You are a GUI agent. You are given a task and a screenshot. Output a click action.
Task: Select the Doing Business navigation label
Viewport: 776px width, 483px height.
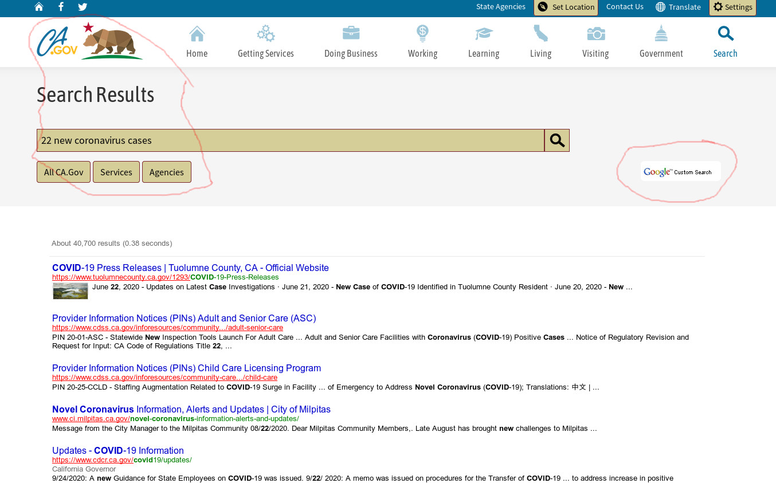[351, 54]
